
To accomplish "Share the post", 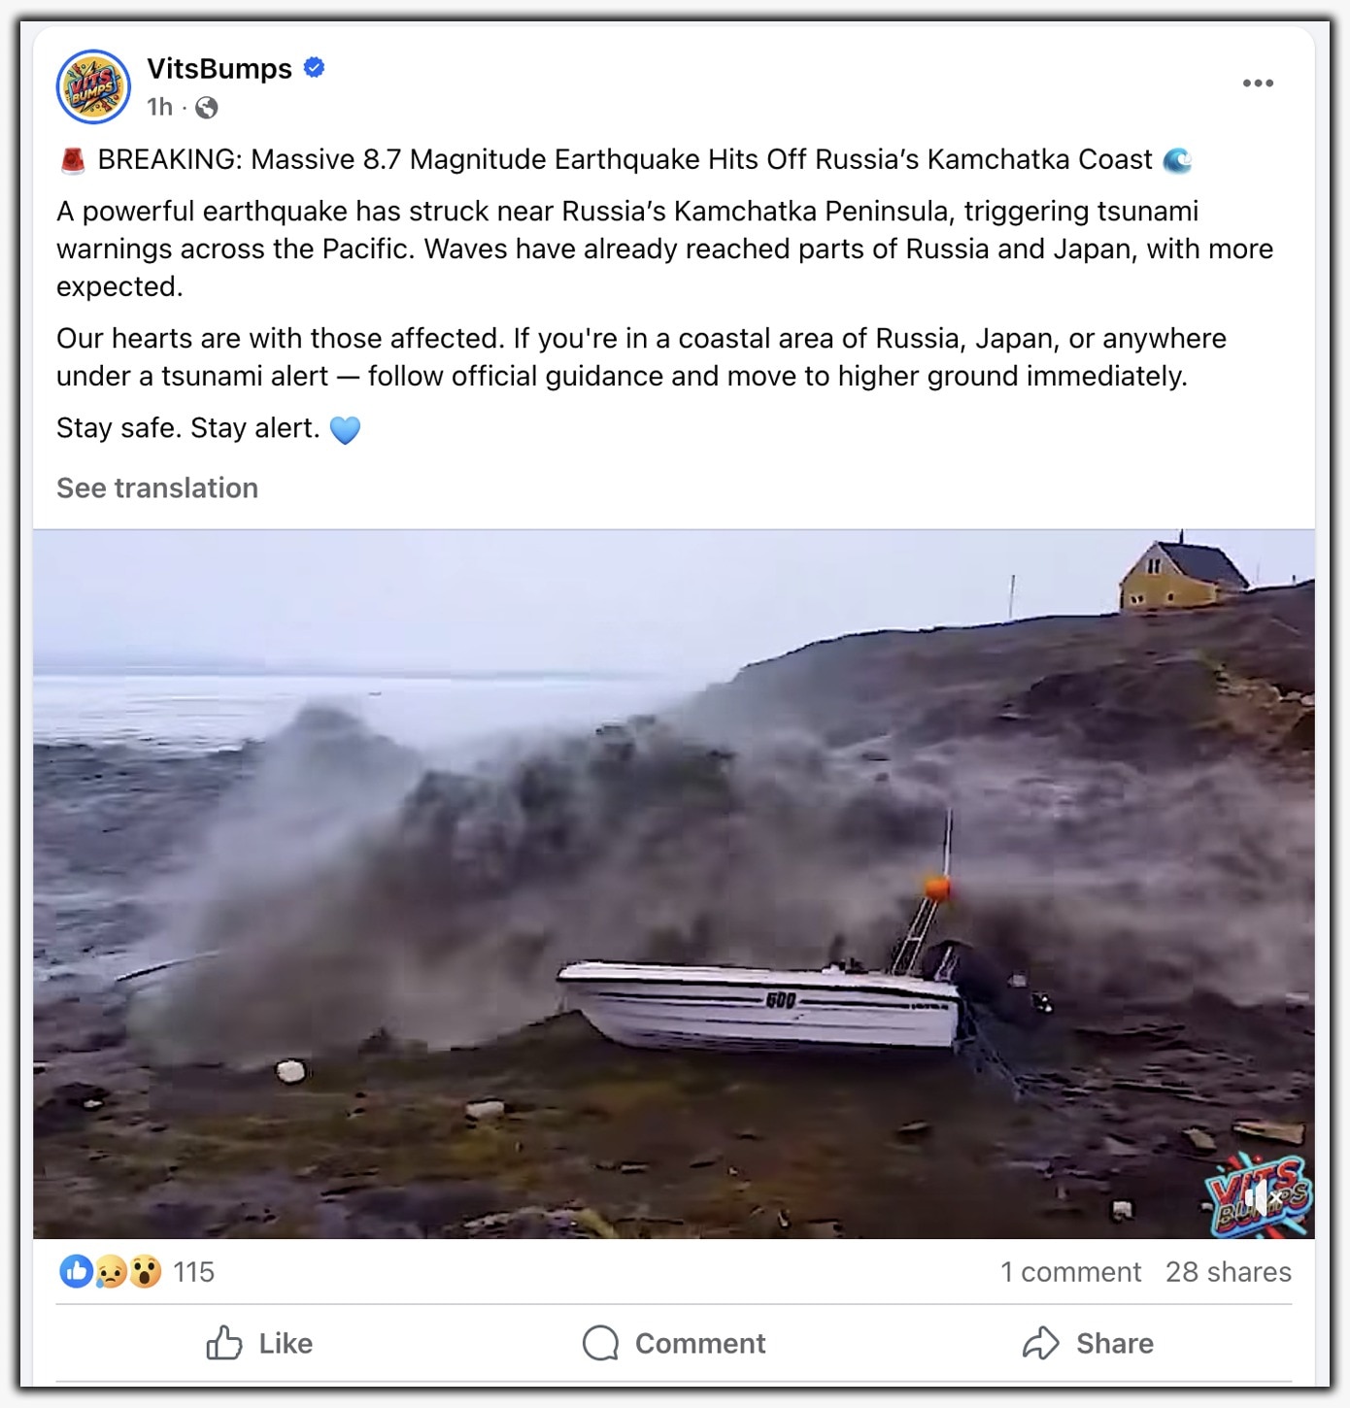I will (x=1088, y=1343).
